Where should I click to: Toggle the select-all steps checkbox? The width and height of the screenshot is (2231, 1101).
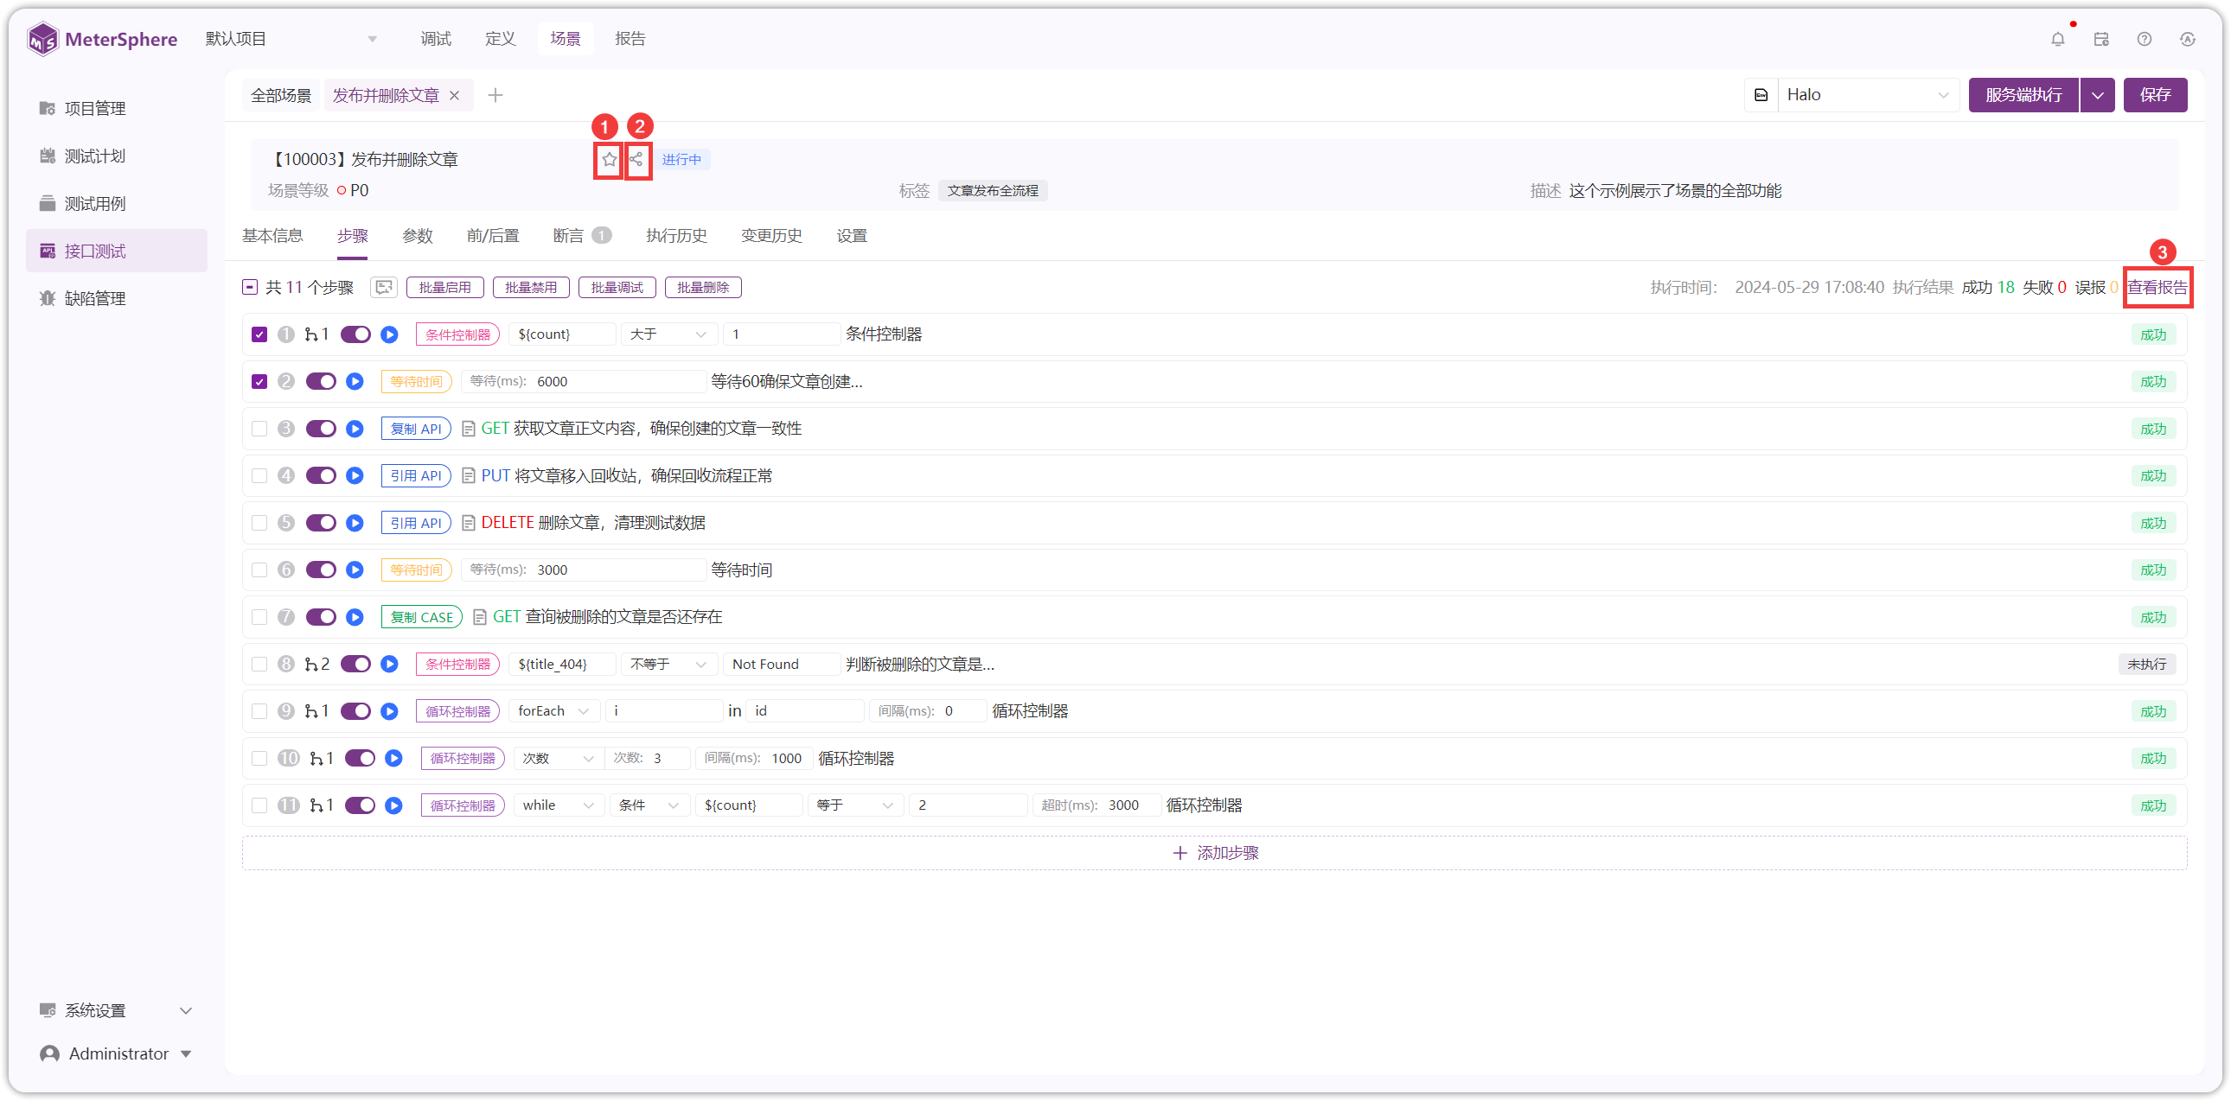click(x=249, y=288)
